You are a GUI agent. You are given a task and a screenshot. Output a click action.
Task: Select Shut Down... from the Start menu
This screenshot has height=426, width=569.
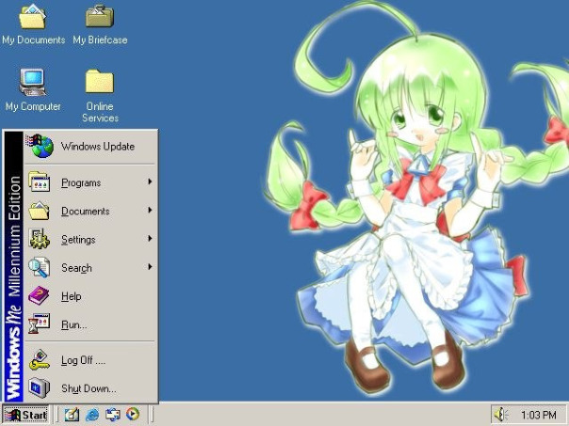(x=90, y=388)
